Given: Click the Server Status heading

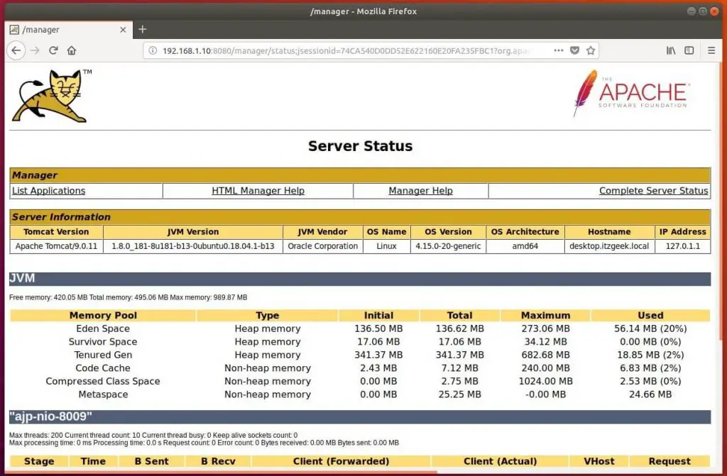Looking at the screenshot, I should click(x=360, y=146).
